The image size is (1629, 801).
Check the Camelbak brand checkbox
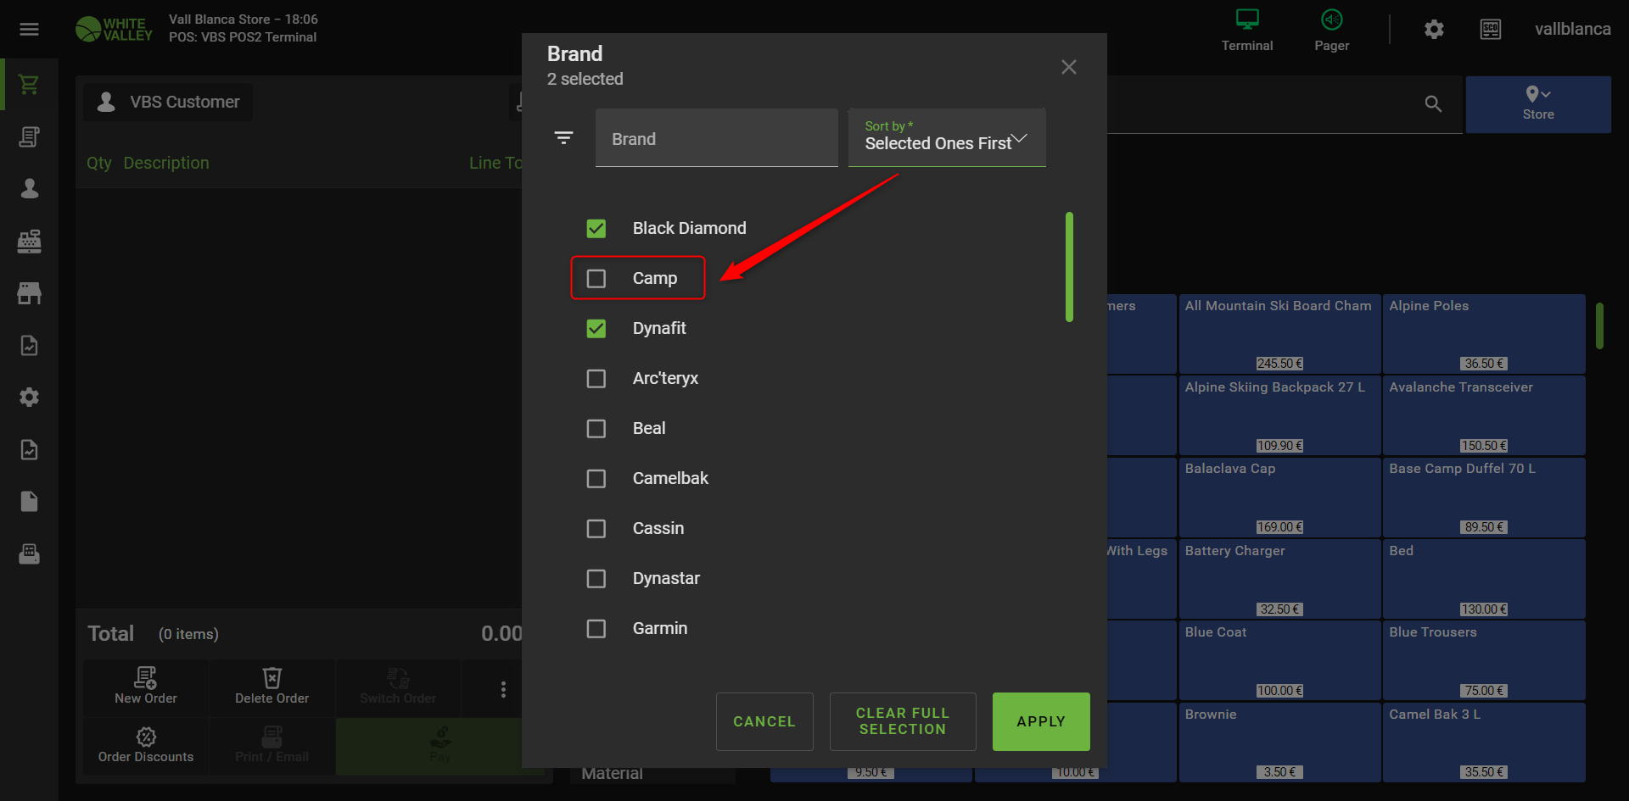click(x=596, y=479)
